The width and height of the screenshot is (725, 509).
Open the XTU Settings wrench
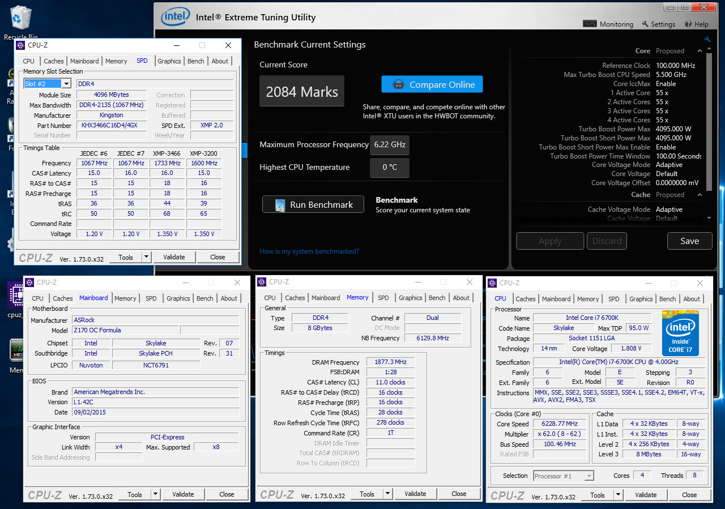point(659,24)
